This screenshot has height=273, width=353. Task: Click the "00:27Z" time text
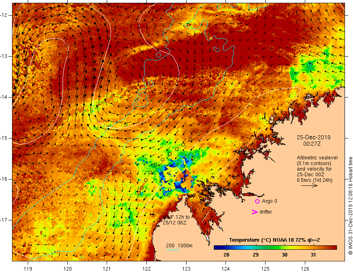312,144
